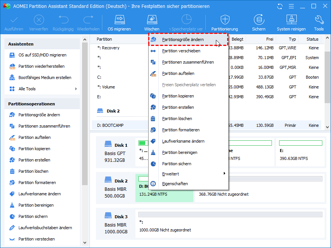
Task: Click the OS migrieren toolbar icon
Action: coord(119,23)
